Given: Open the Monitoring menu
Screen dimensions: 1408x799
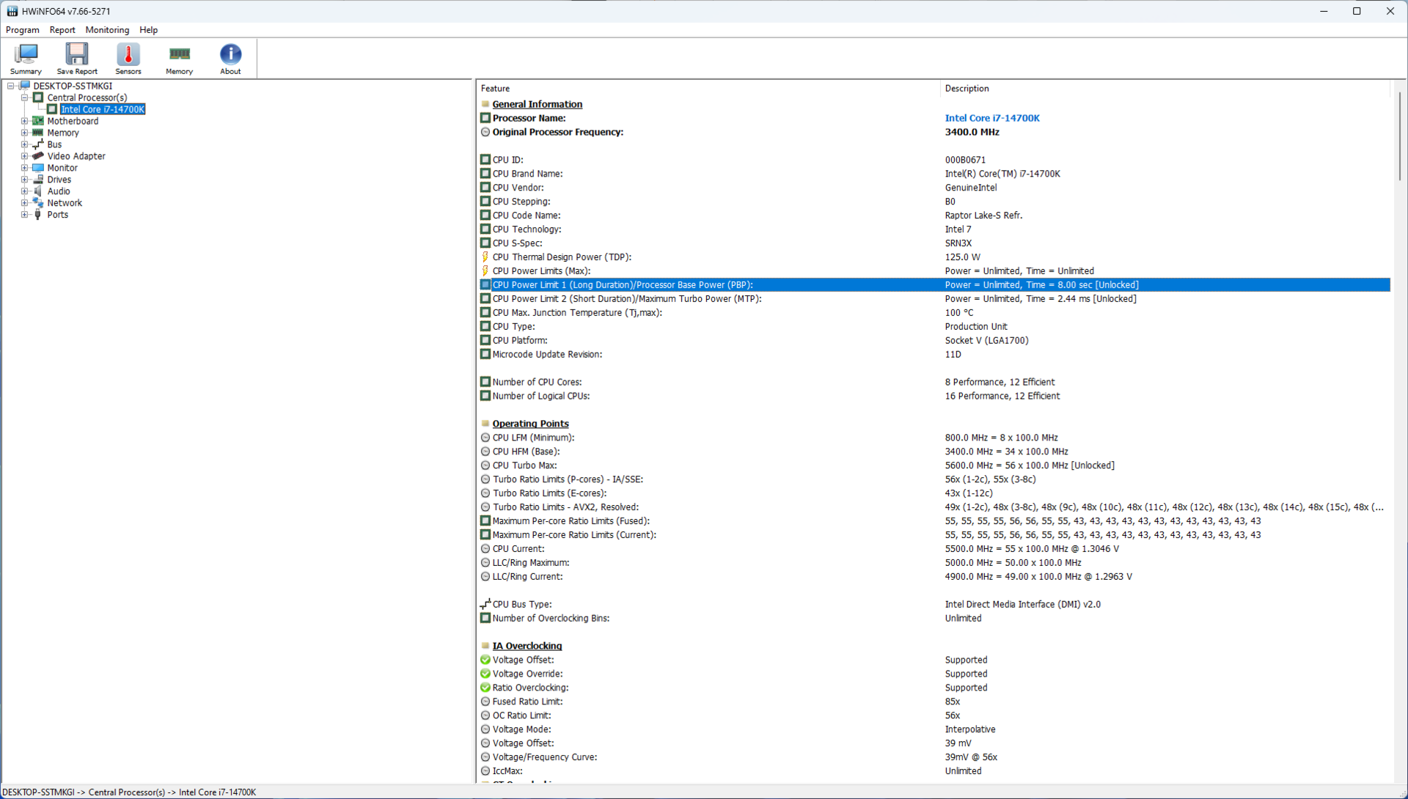Looking at the screenshot, I should click(x=107, y=30).
